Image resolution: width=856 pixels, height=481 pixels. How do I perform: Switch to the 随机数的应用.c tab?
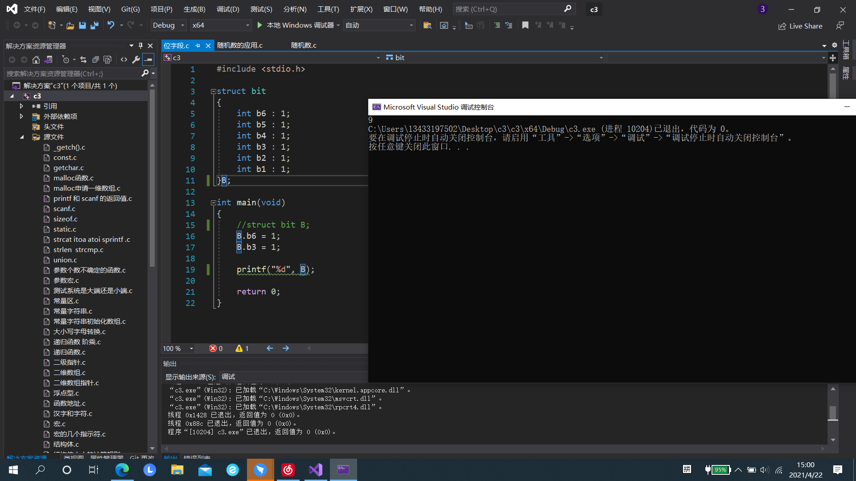240,45
